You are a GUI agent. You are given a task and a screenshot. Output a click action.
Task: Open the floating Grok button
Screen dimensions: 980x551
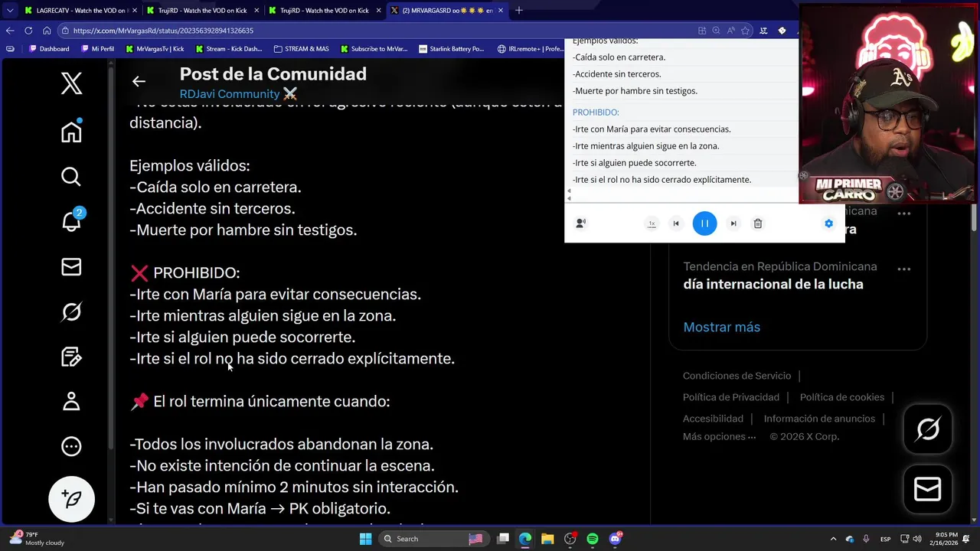click(928, 429)
